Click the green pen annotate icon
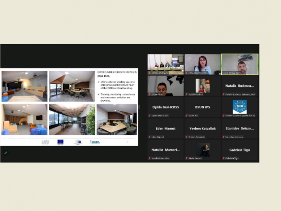Image resolution: width=281 pixels, height=211 pixels. click(x=5, y=153)
